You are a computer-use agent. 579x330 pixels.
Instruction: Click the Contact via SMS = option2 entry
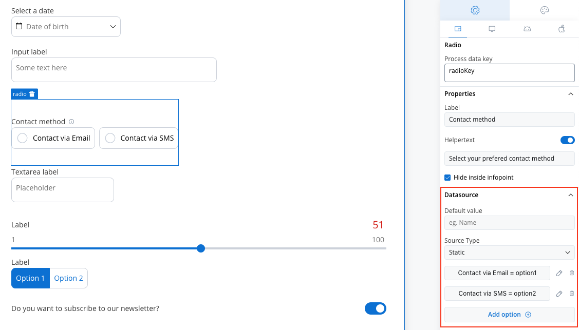click(497, 294)
